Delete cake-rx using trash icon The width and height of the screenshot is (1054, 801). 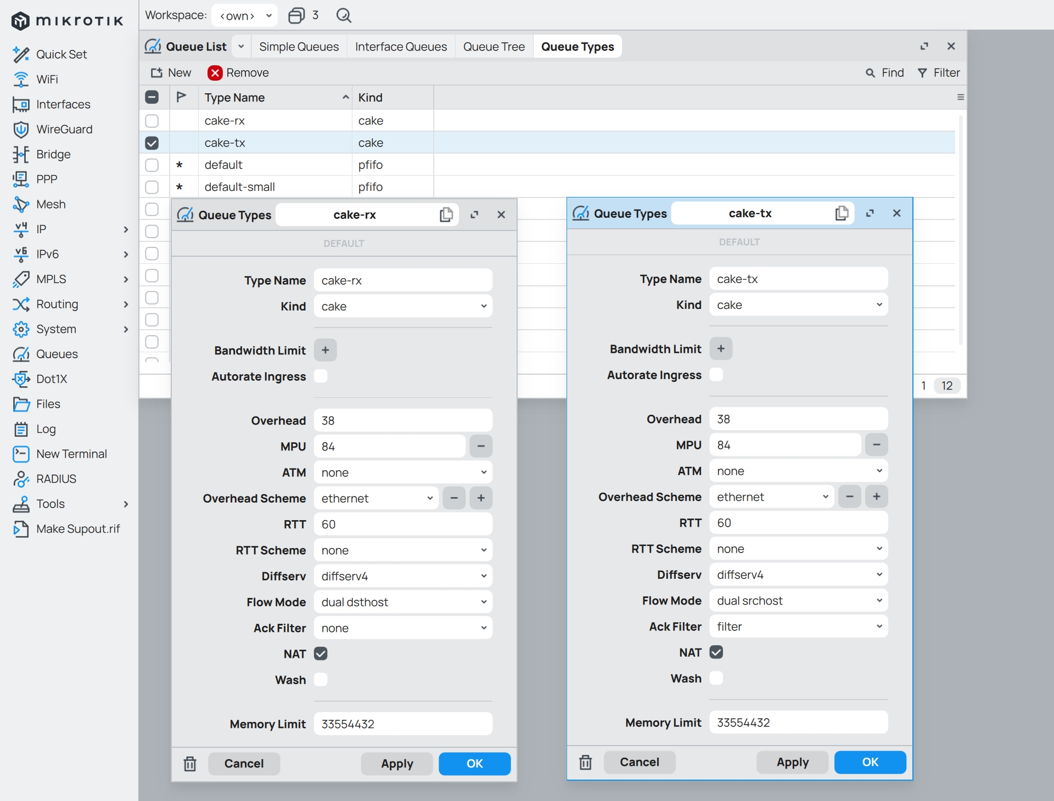coord(190,764)
